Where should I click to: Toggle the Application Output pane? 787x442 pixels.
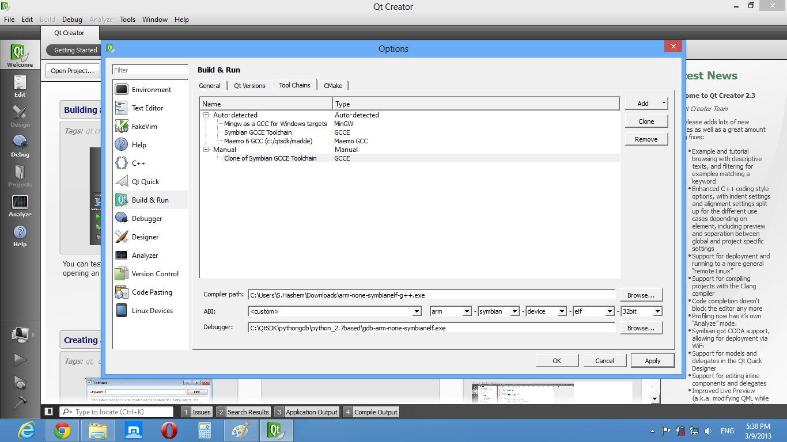307,412
